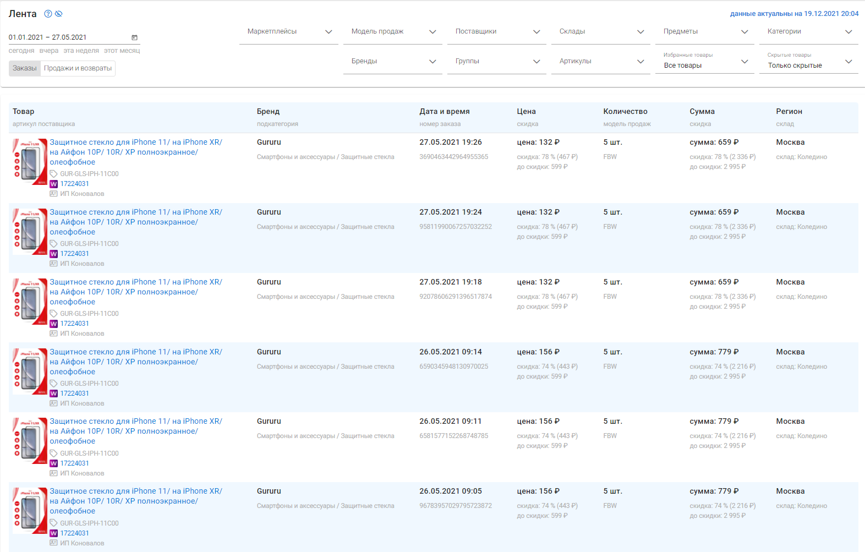Viewport: 865px width, 552px height.
Task: Click the help question mark icon beside Лента
Action: tap(48, 14)
